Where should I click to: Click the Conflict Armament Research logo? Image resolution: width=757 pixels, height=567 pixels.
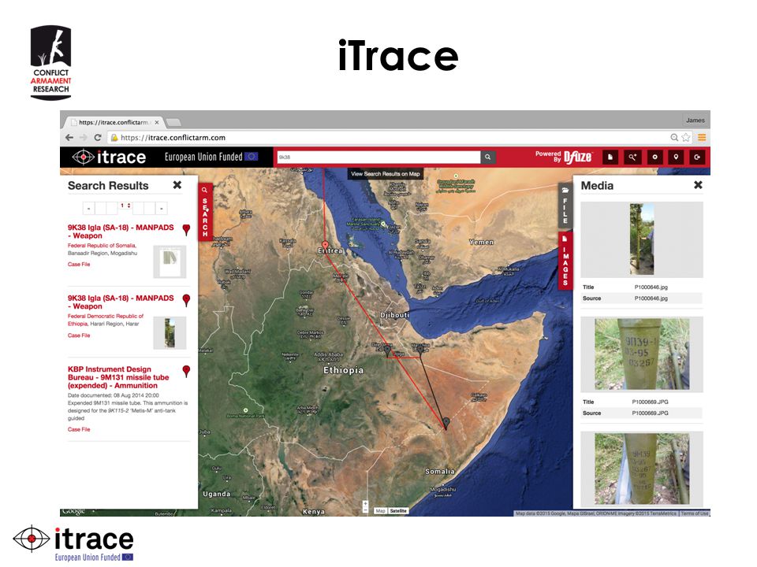pos(50,63)
